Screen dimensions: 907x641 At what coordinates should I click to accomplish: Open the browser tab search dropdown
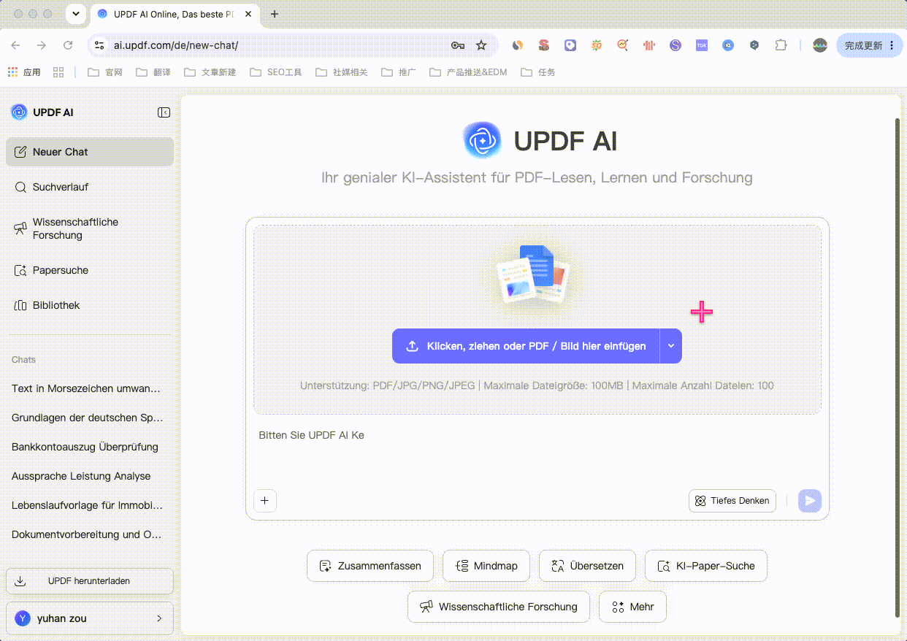pyautogui.click(x=75, y=14)
